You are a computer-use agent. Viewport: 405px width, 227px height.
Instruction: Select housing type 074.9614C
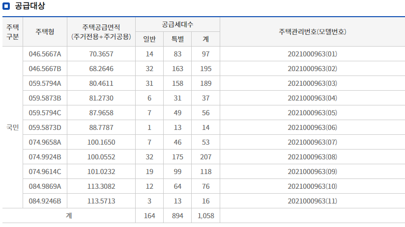[45, 172]
